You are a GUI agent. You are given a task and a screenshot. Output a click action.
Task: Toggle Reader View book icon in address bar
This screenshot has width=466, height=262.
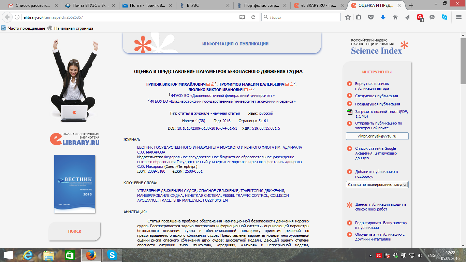click(242, 17)
